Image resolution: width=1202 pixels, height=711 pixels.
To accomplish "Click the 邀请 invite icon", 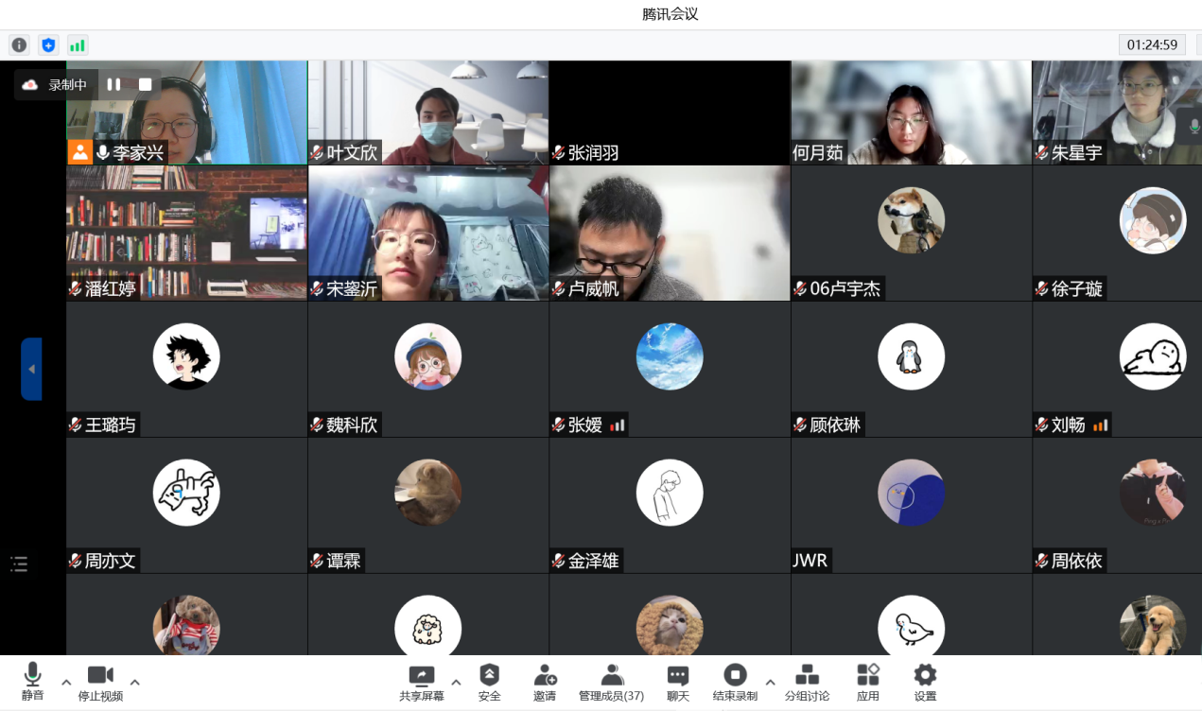I will tap(545, 682).
